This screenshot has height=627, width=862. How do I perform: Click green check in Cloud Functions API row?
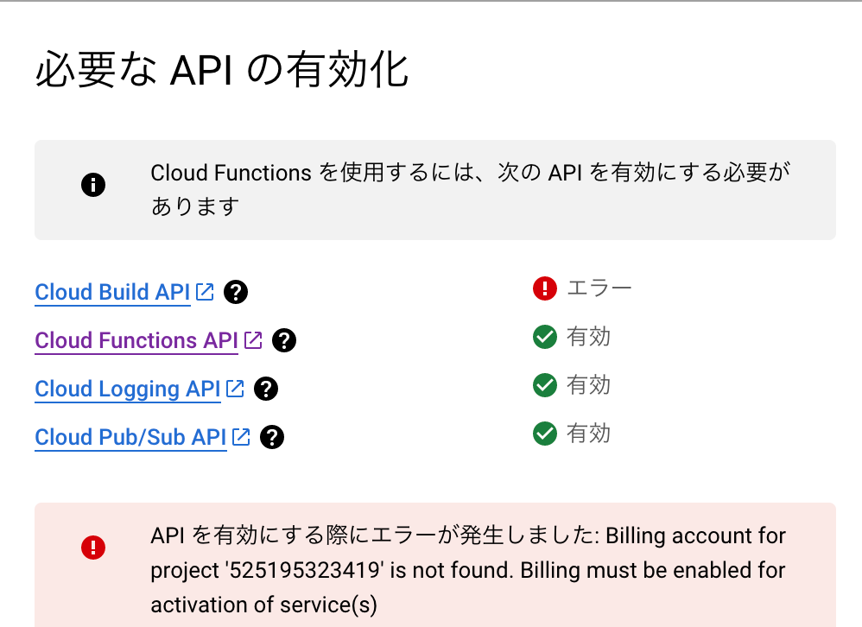545,337
